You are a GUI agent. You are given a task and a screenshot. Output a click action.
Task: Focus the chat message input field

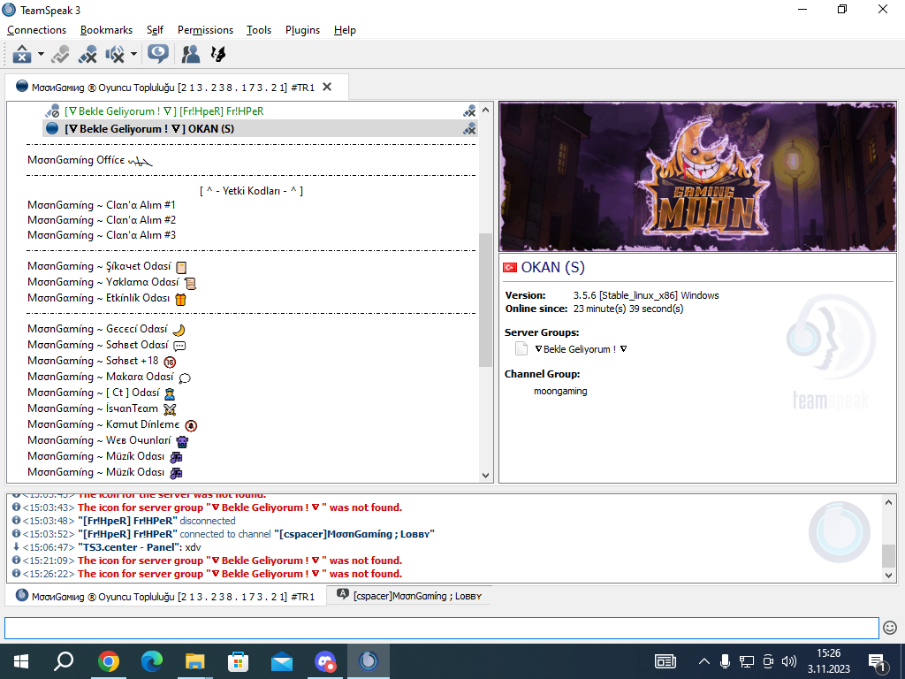442,629
